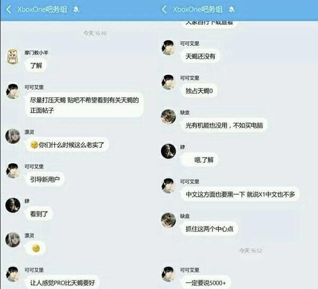
Task: Select the 独占天蝎0 message bubble
Action: coord(199,91)
